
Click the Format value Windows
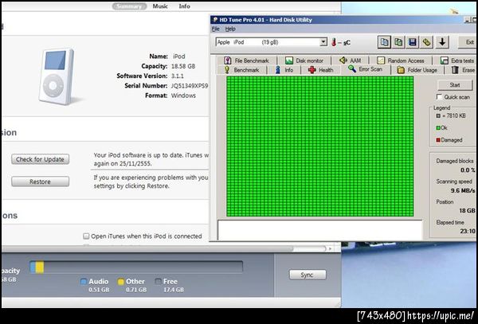[183, 96]
